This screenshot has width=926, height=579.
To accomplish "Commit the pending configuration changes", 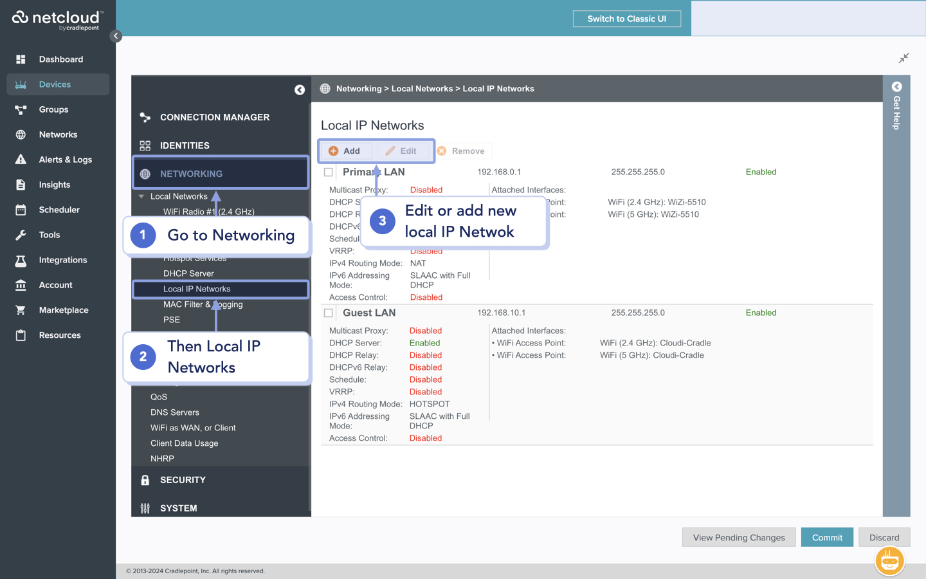I will 827,537.
